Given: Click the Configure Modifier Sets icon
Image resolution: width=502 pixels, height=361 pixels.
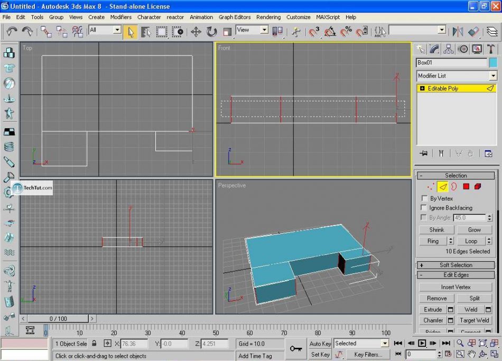Looking at the screenshot, I should pyautogui.click(x=488, y=154).
